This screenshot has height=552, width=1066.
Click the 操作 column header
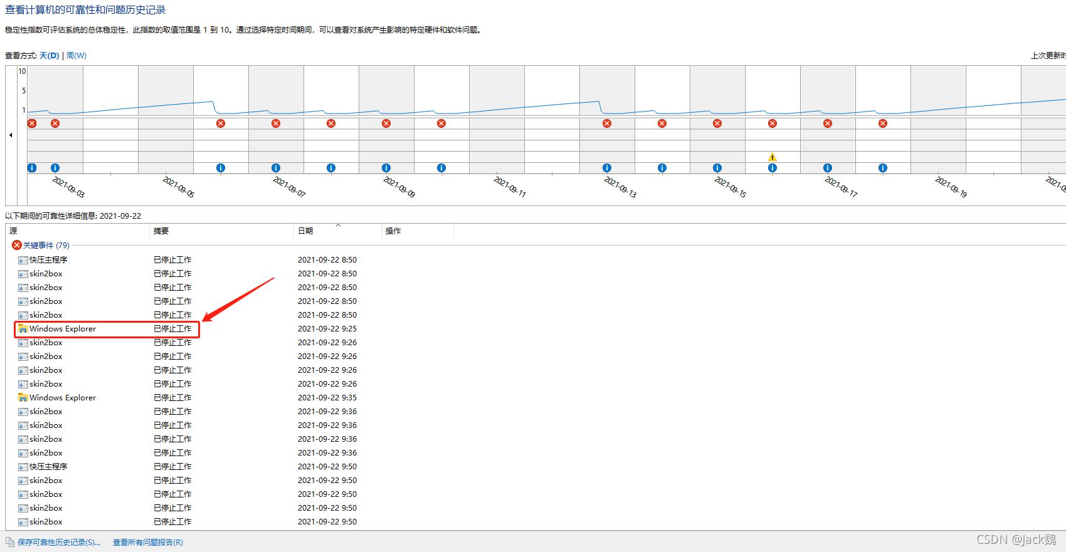coord(418,231)
